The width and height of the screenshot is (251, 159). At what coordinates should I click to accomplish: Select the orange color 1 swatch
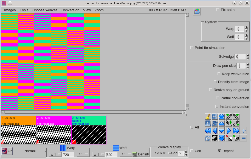click(x=19, y=120)
